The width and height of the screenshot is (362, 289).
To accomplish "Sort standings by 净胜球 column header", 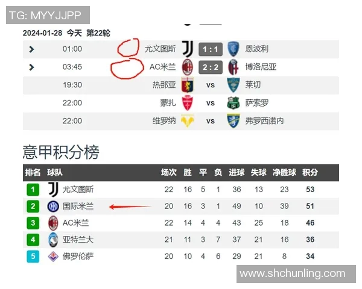I will click(x=285, y=173).
